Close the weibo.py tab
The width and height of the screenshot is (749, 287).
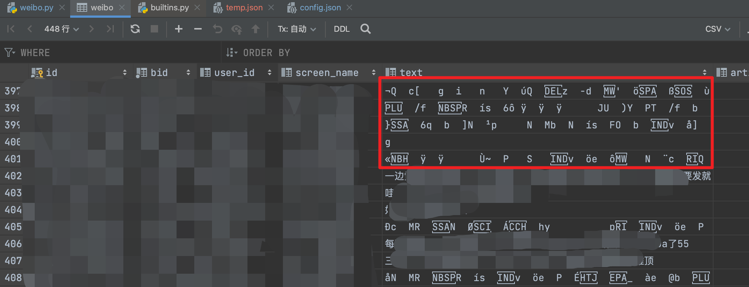pyautogui.click(x=62, y=7)
